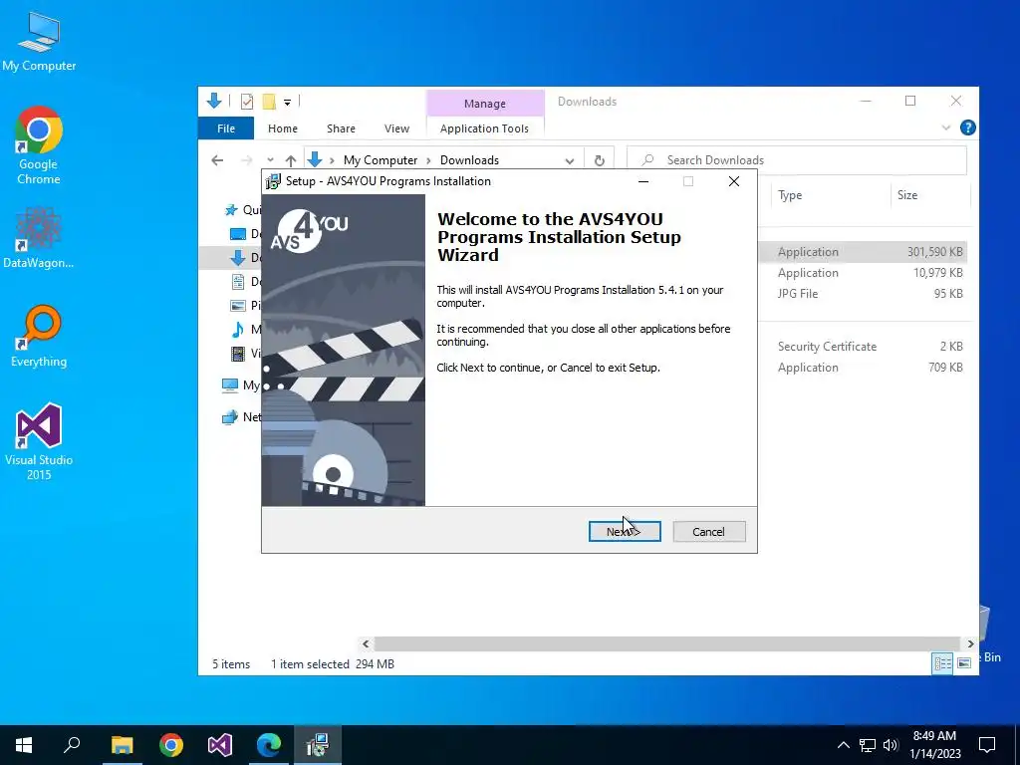Open network status tray icon
1020x765 pixels.
868,745
